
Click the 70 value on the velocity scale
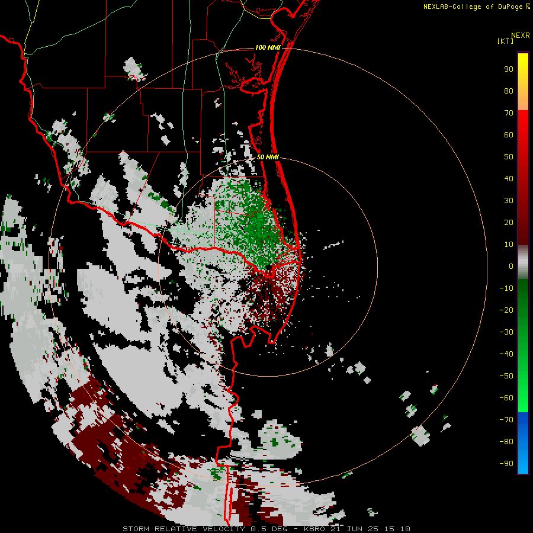click(509, 113)
